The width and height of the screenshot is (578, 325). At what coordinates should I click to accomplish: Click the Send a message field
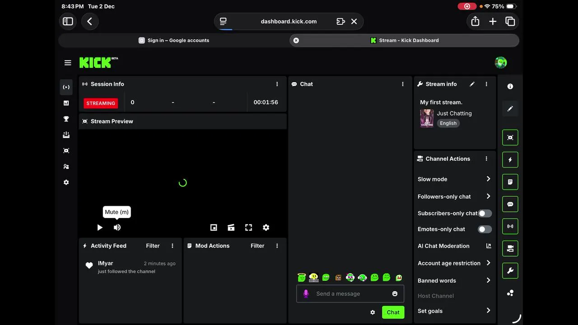[350, 294]
